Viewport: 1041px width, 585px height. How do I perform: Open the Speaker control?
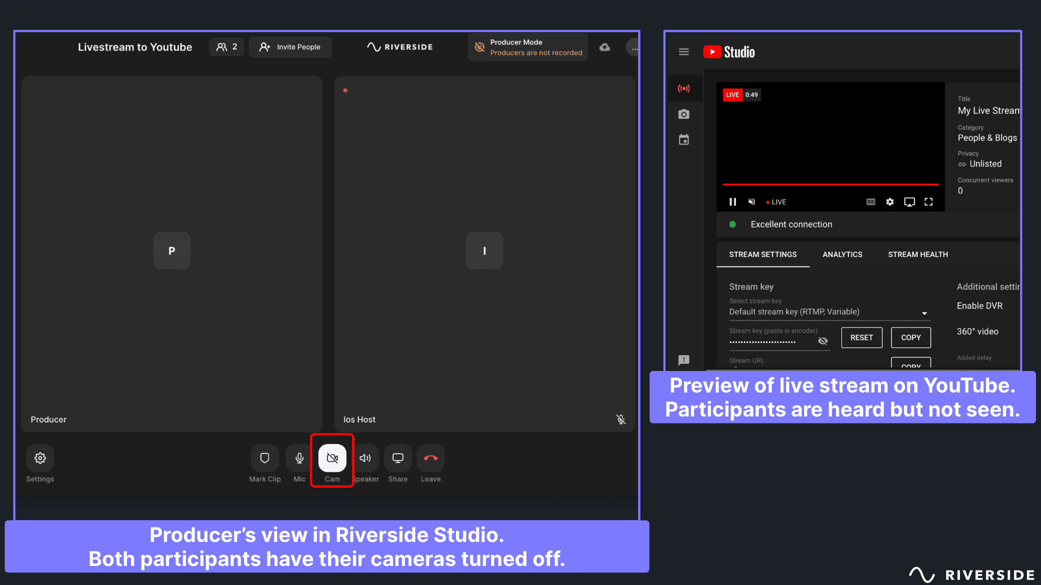[x=365, y=458]
